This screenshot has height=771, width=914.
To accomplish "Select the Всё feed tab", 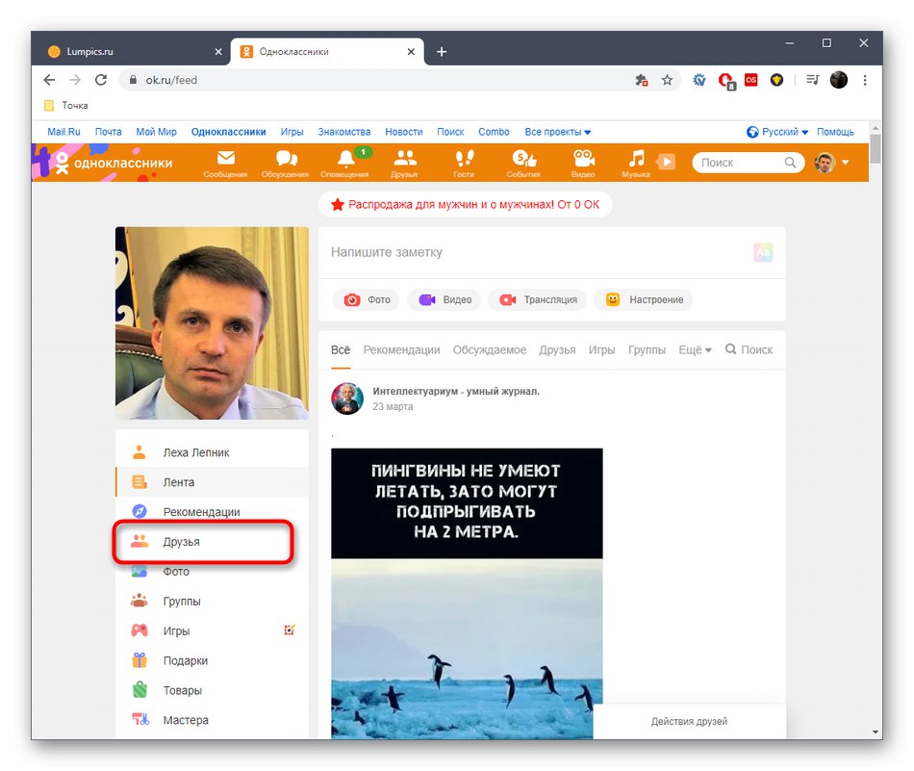I will tap(341, 350).
